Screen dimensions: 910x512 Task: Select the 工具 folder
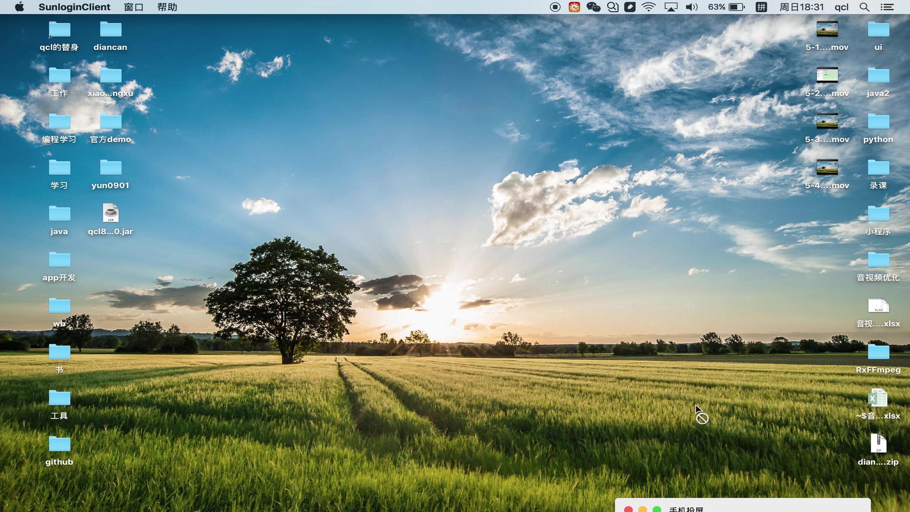click(59, 404)
